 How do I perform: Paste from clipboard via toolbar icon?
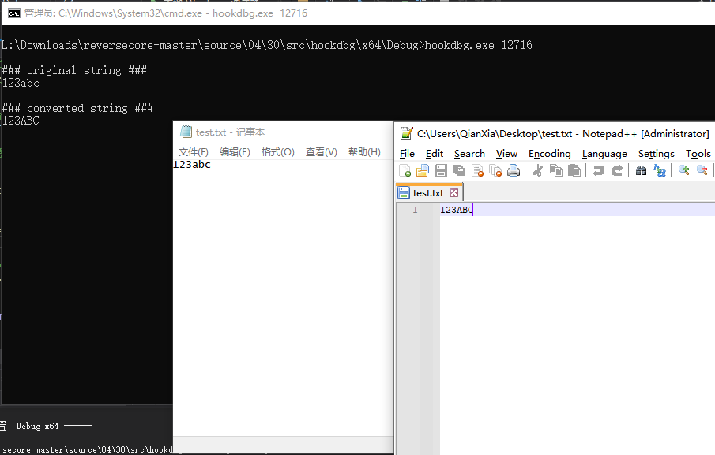[574, 170]
